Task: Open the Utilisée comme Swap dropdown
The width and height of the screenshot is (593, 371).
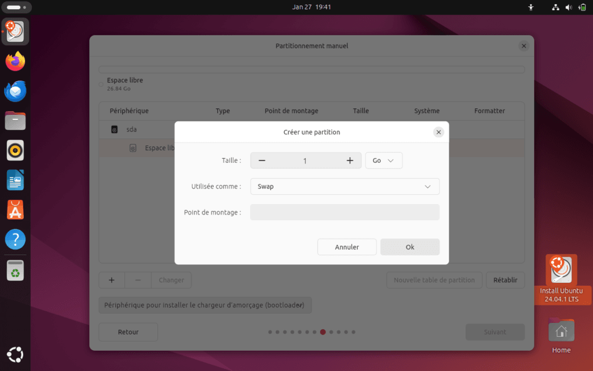Action: [x=345, y=186]
